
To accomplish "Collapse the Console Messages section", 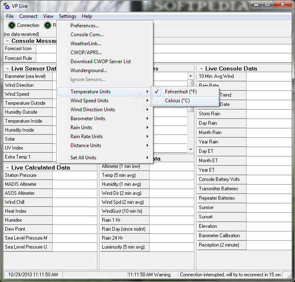I will 7,41.
